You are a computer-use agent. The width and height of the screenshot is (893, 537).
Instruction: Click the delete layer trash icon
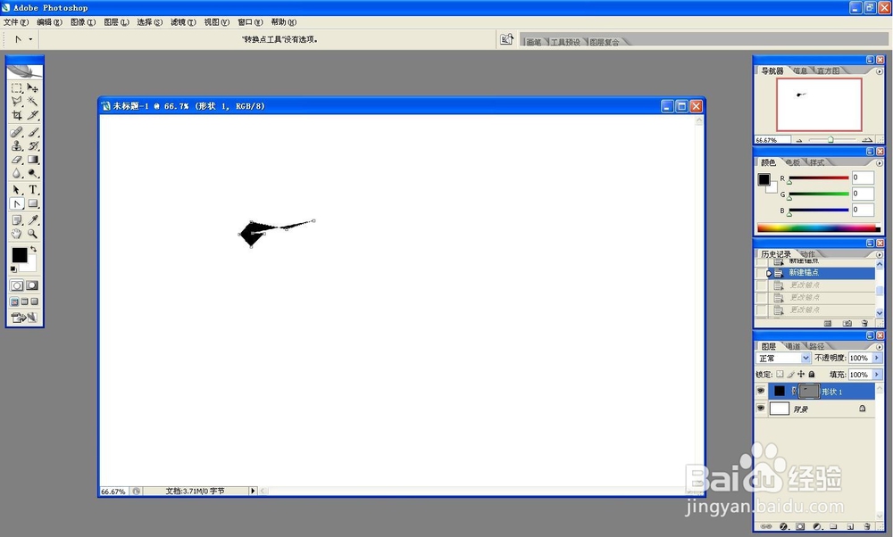pyautogui.click(x=867, y=527)
